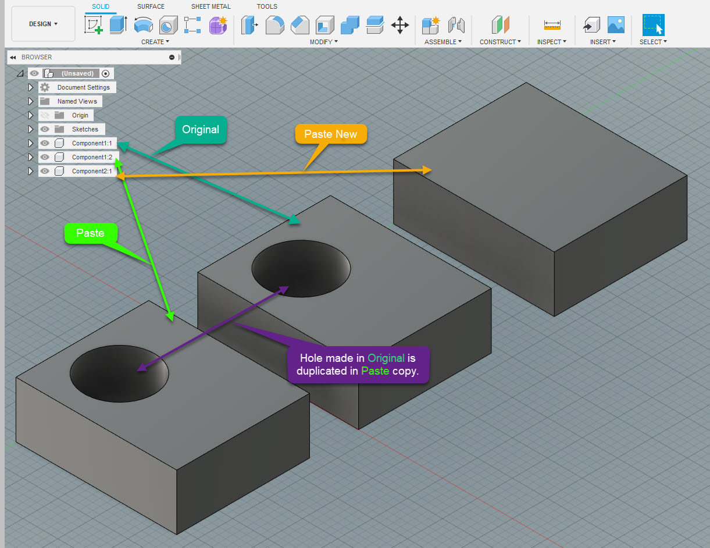The image size is (710, 548).
Task: Click the Insert Canvas image icon
Action: 616,25
